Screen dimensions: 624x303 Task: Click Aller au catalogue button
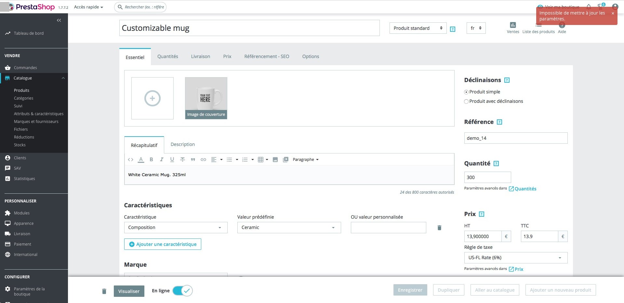pyautogui.click(x=495, y=290)
